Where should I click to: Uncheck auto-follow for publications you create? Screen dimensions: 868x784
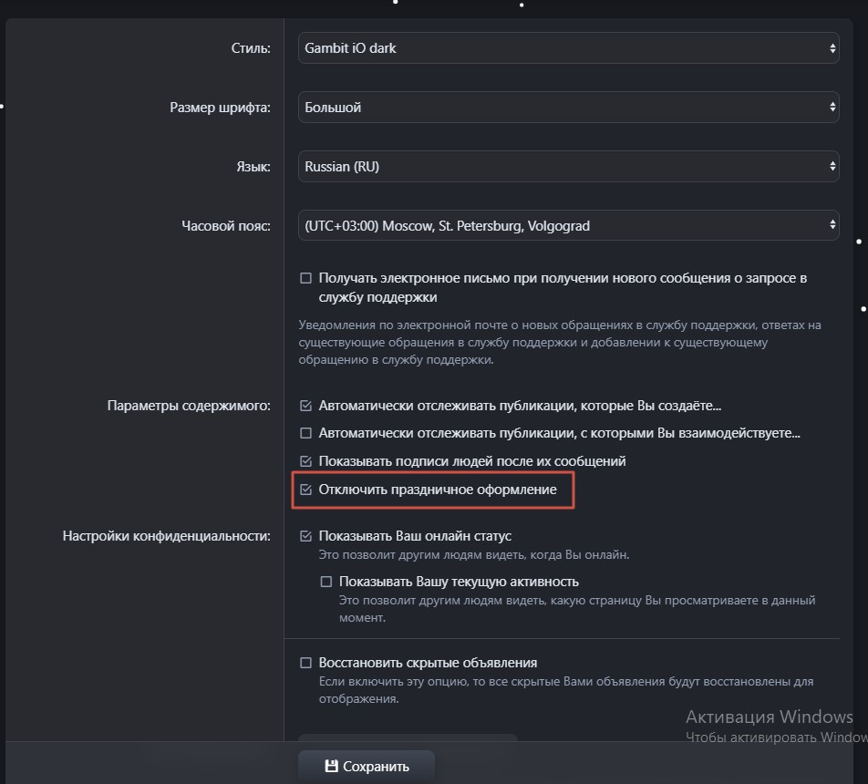coord(306,406)
